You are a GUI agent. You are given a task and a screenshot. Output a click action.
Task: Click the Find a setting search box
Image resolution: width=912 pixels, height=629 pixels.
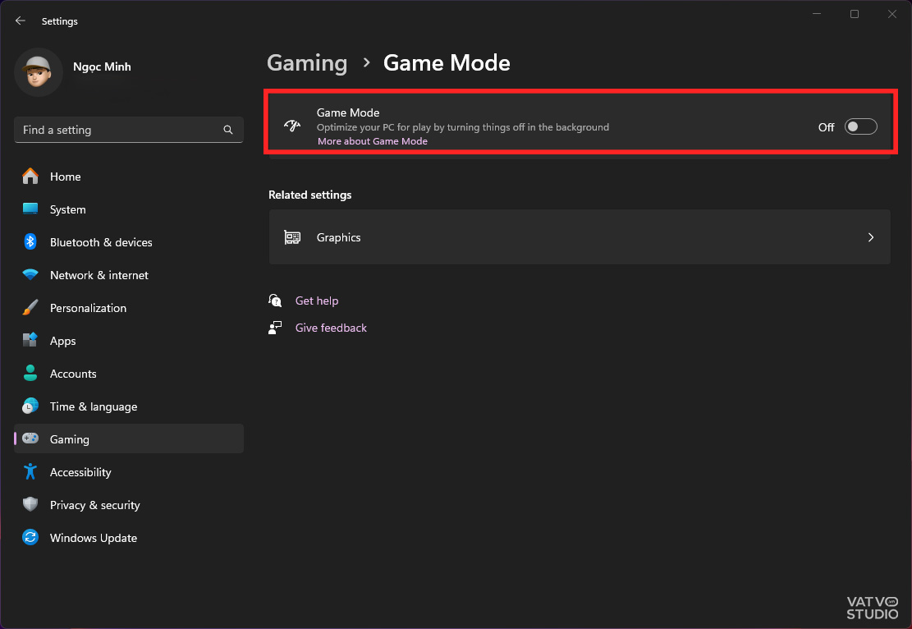point(129,130)
